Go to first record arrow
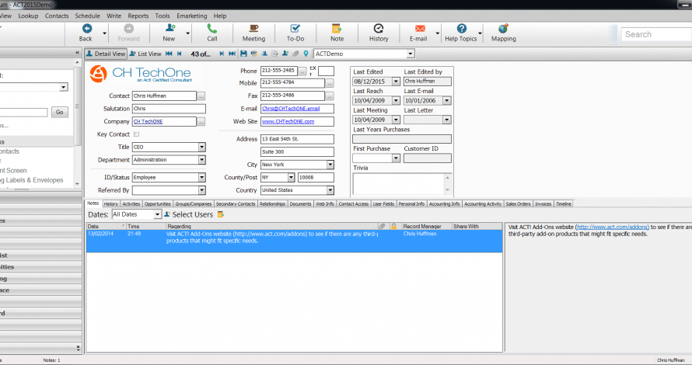The image size is (692, 365). 169,54
